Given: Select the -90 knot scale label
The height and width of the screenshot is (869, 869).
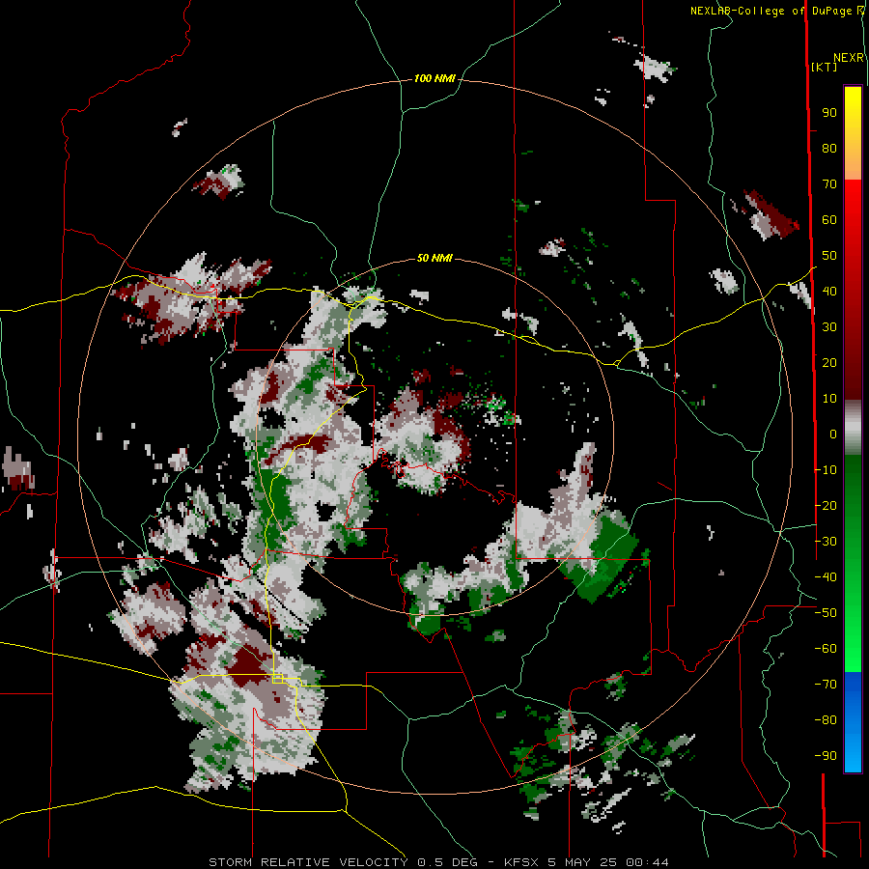Looking at the screenshot, I should coord(826,756).
